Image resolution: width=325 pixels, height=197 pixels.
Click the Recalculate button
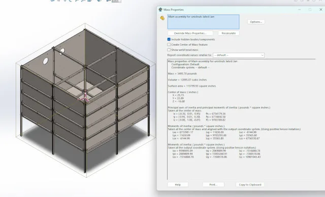[229, 33]
